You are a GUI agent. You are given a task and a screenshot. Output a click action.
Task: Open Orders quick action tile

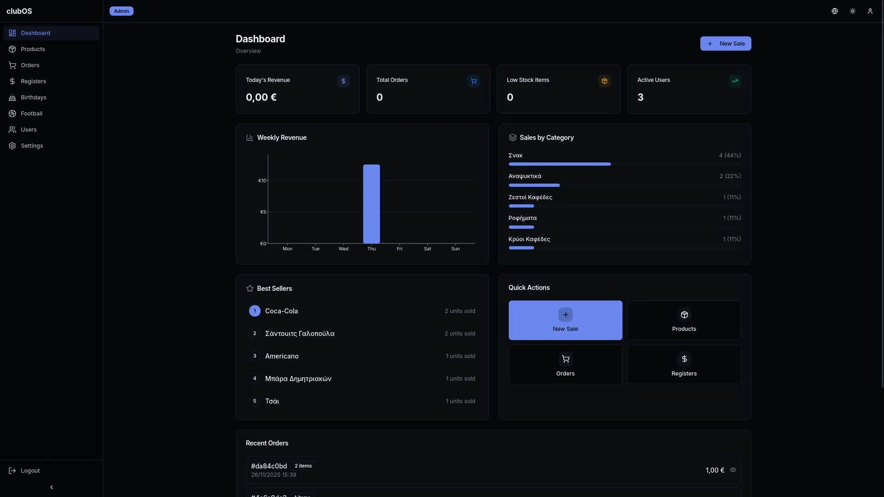[565, 364]
